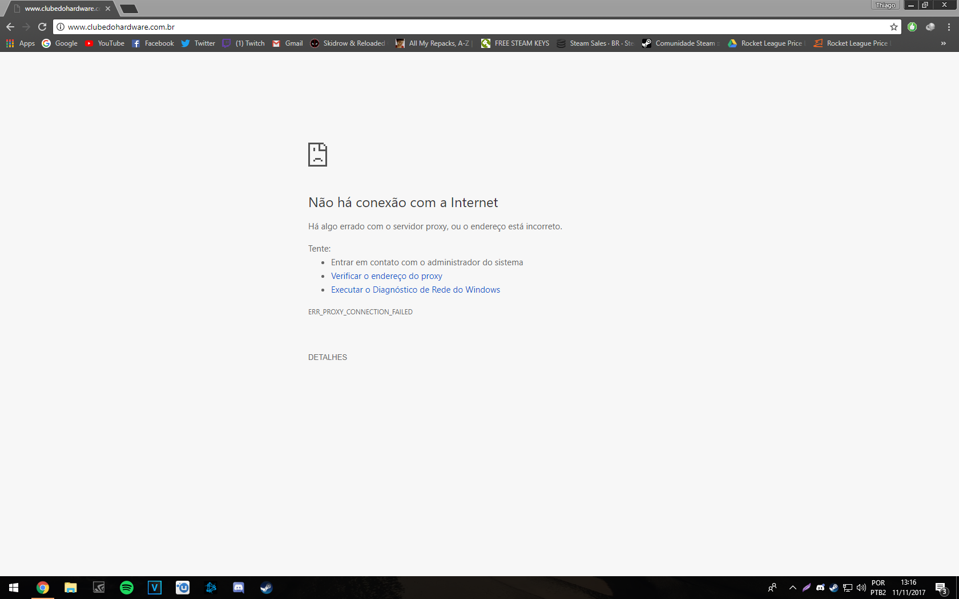The width and height of the screenshot is (959, 599).
Task: Open the Twitter bookmark
Action: (198, 43)
